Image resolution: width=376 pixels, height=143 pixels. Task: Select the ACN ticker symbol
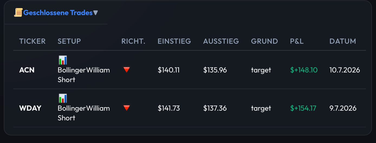27,70
